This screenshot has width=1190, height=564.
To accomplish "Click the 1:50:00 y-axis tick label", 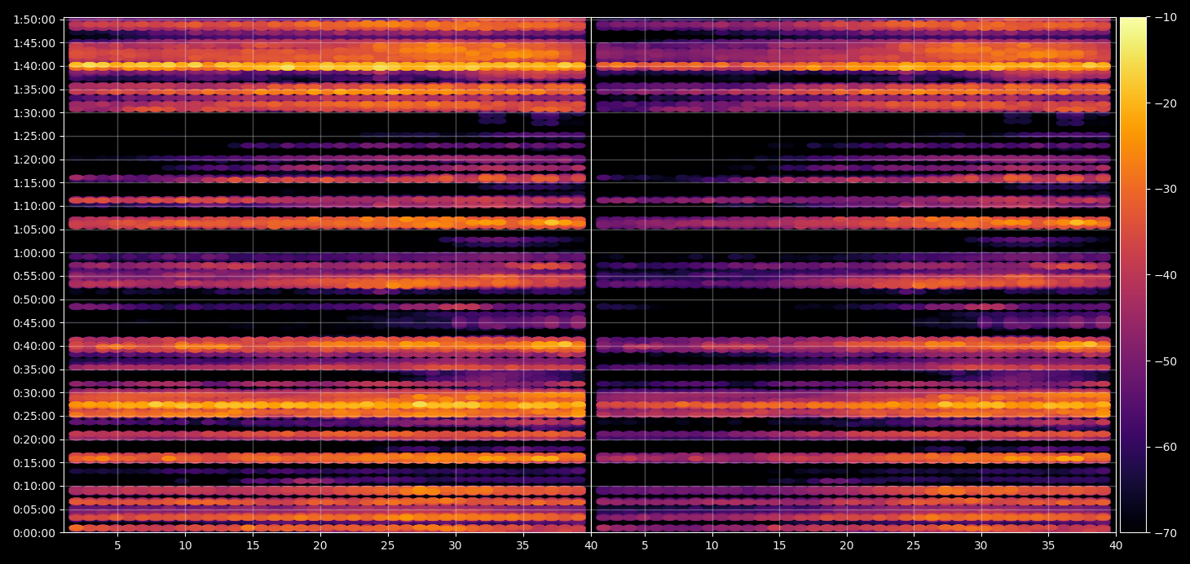I will pos(34,19).
